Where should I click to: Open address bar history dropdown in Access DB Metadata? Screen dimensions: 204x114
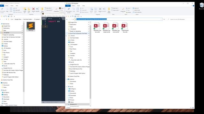161,19
